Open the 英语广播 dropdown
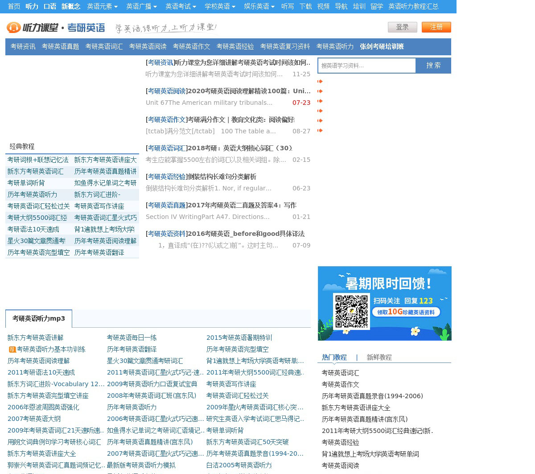This screenshot has height=474, width=535. tap(141, 6)
